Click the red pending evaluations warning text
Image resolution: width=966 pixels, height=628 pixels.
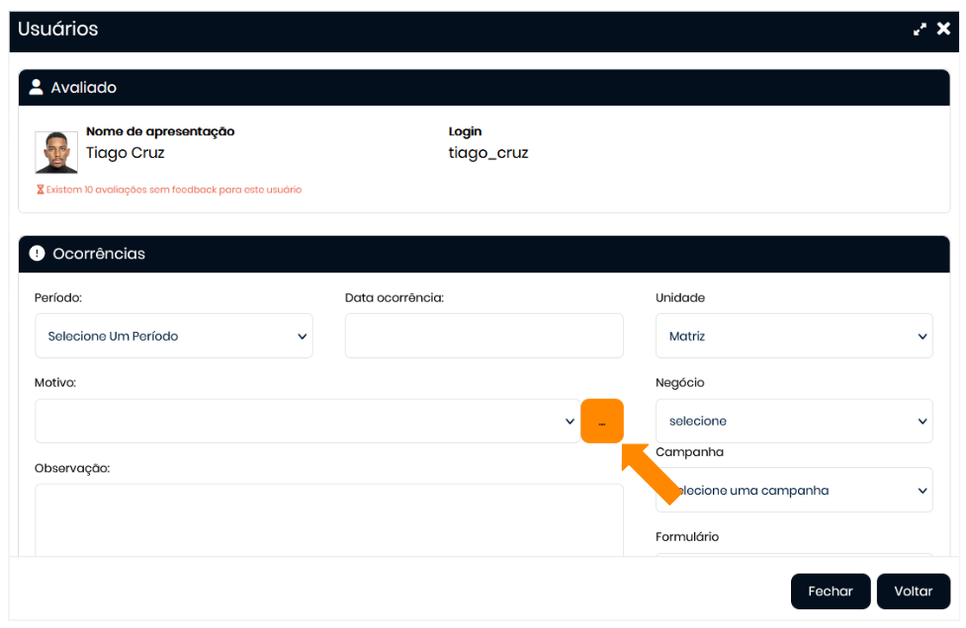(174, 190)
